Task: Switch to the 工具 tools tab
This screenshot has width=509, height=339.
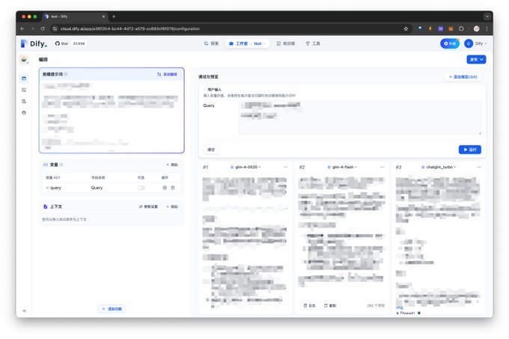Action: (x=313, y=43)
